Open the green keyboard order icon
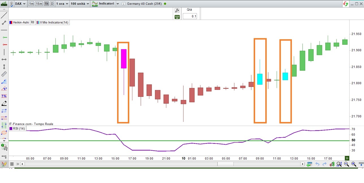Image resolution: width=364 pixels, height=183 pixels. [177, 17]
